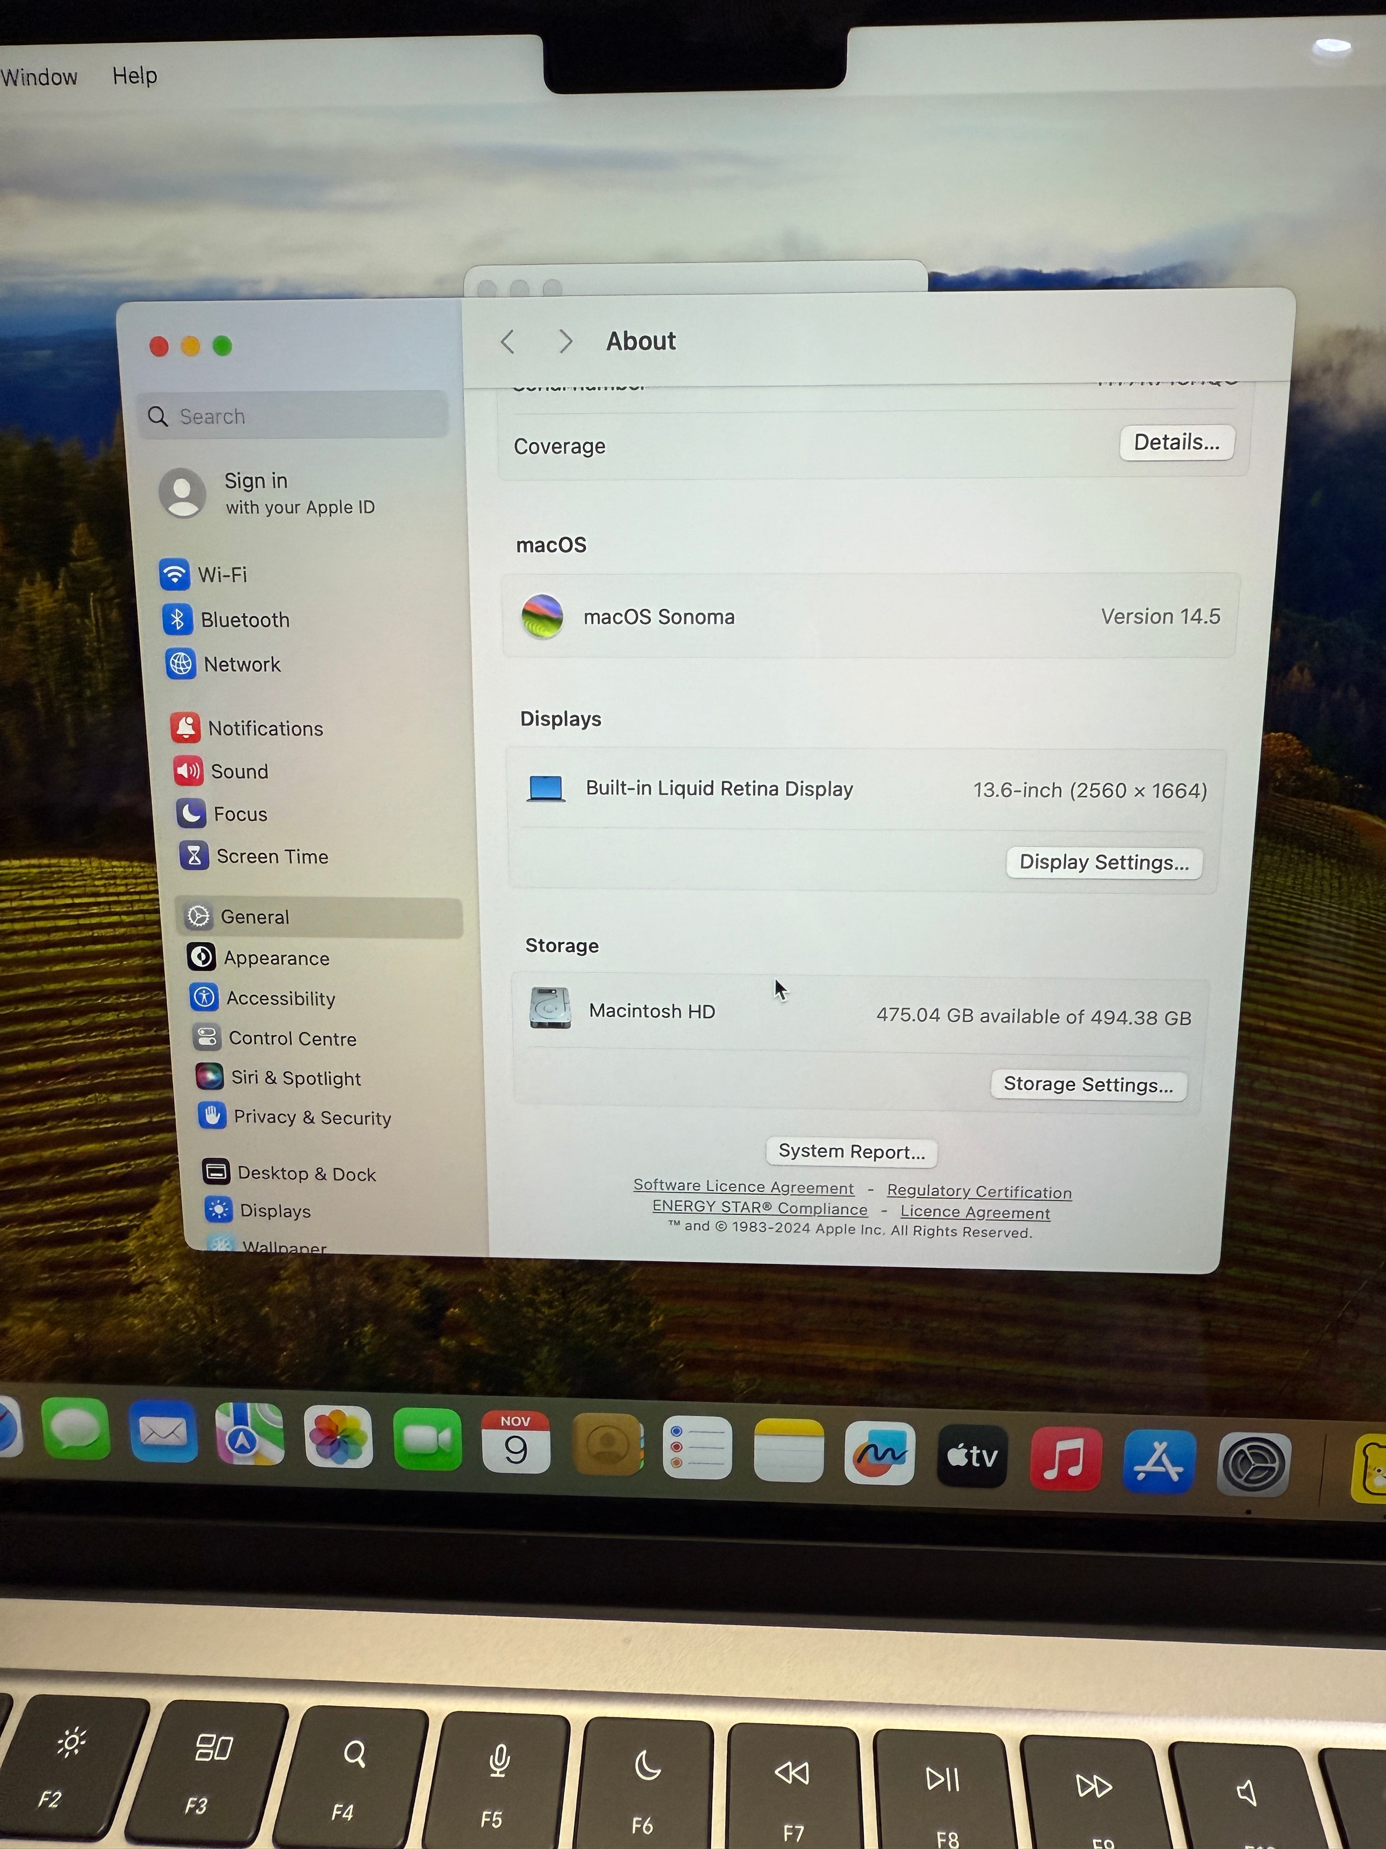Click the Macintosh HD drive icon

click(x=550, y=1008)
